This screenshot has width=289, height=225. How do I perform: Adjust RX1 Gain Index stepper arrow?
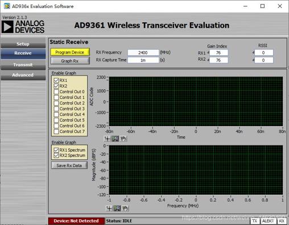[208, 52]
